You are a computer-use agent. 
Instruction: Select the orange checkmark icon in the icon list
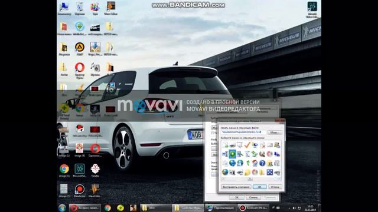[x=247, y=145]
